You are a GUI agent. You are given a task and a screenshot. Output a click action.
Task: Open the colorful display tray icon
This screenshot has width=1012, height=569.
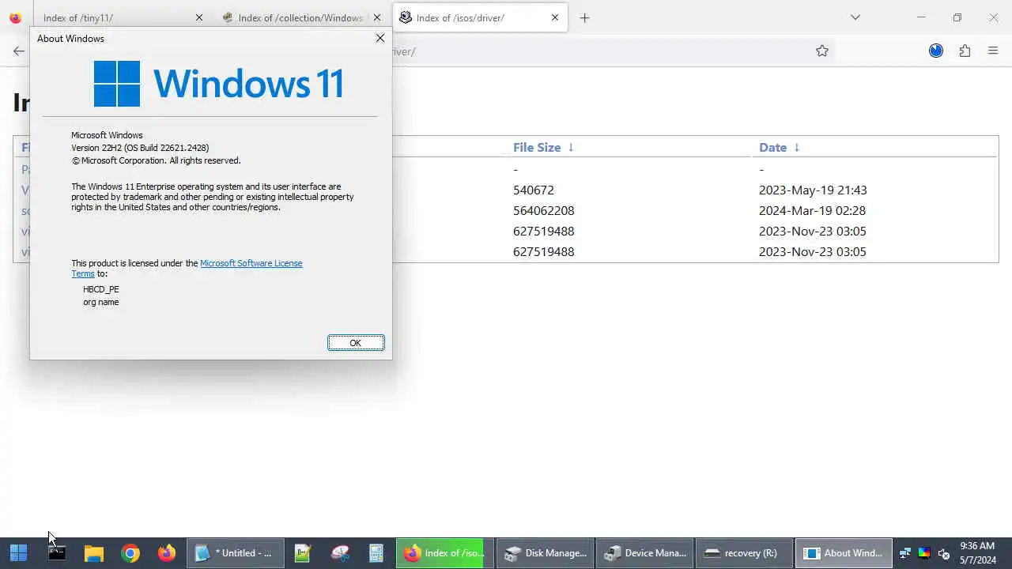923,553
